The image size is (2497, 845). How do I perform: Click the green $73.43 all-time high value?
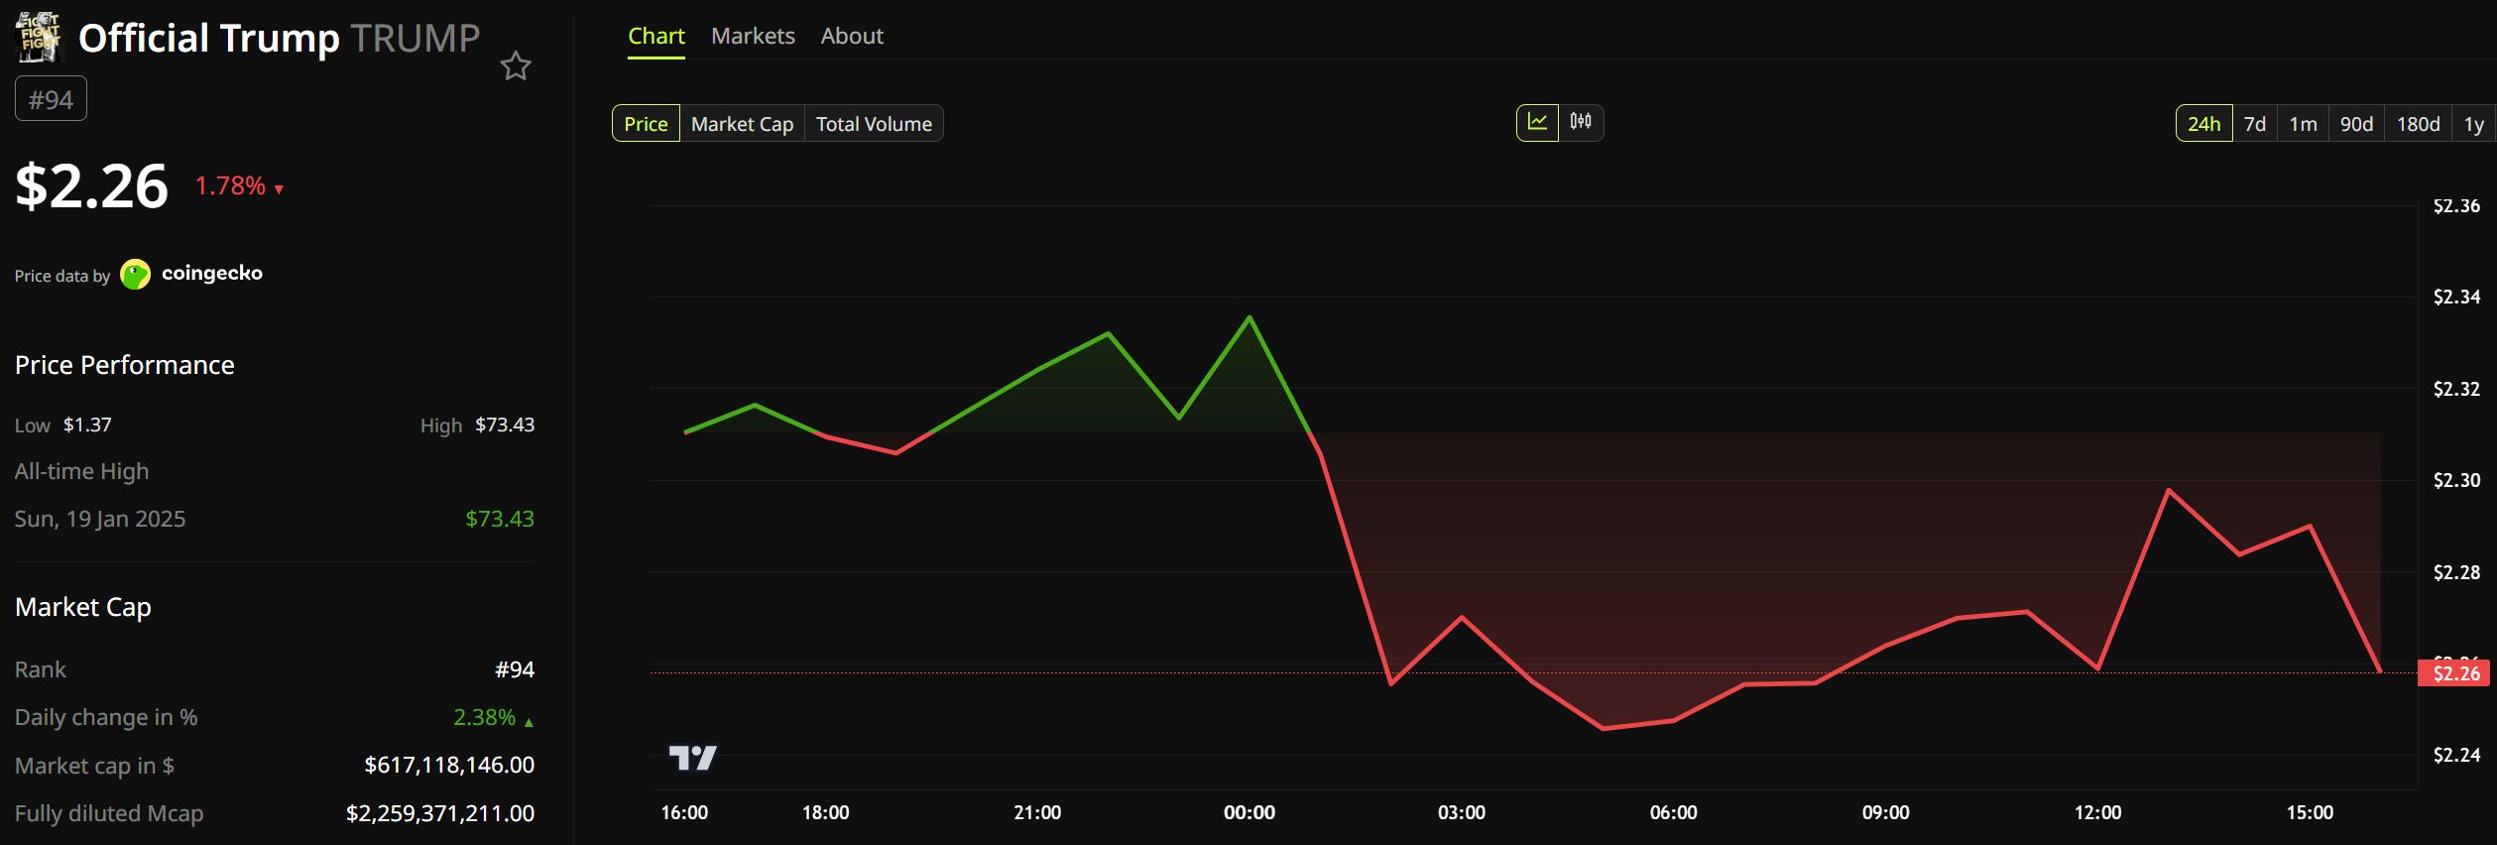[500, 519]
